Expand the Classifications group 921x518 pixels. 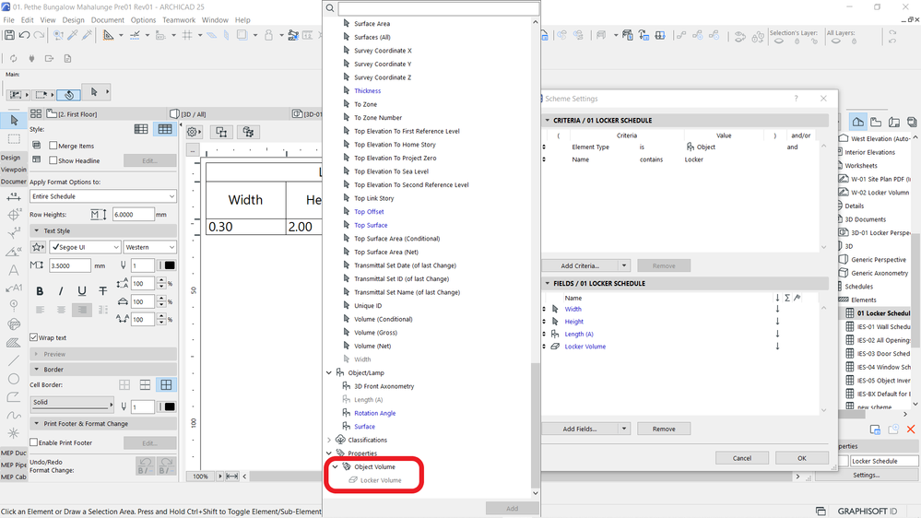pyautogui.click(x=329, y=440)
